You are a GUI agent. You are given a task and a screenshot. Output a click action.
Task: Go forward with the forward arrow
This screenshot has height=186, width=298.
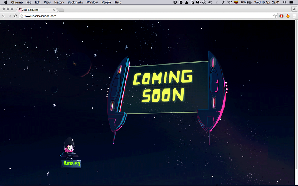click(9, 16)
